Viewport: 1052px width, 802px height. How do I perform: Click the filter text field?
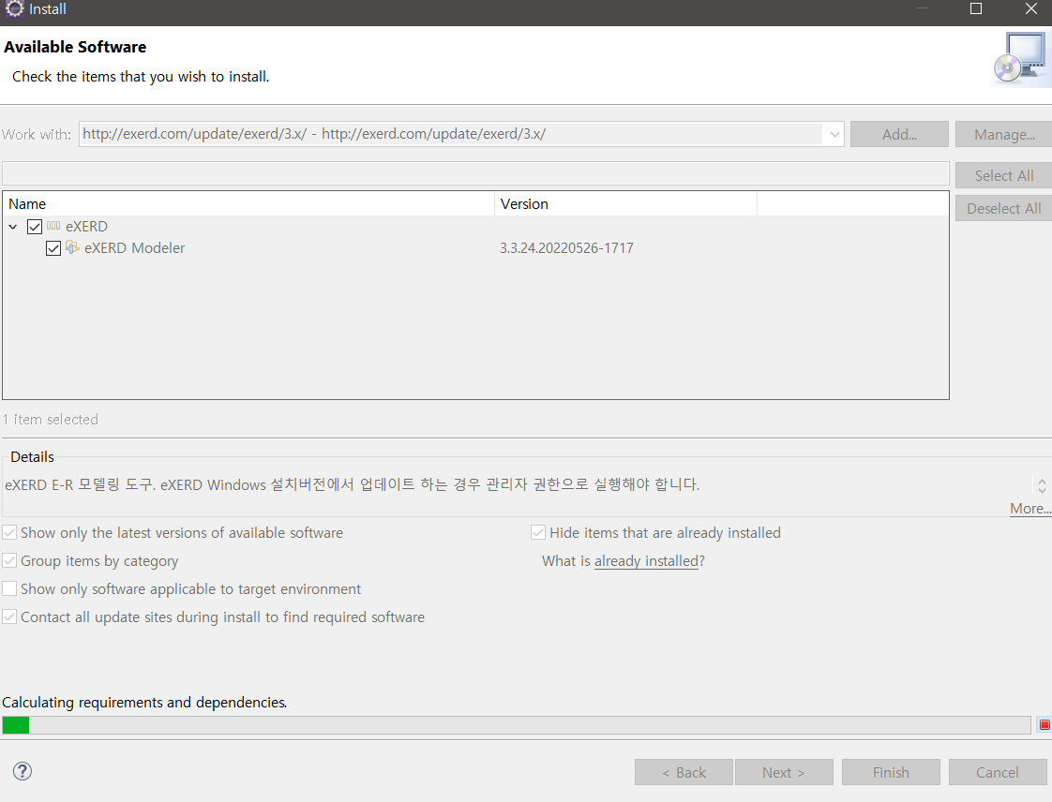[475, 173]
